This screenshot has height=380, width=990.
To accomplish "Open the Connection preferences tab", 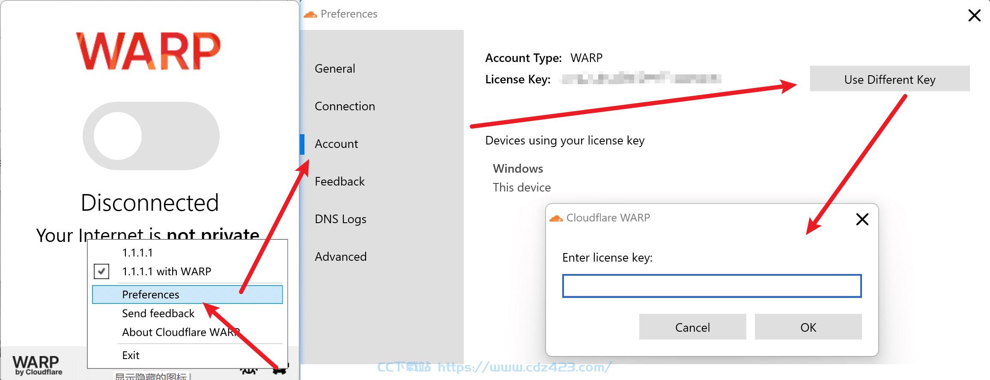I will pyautogui.click(x=345, y=106).
